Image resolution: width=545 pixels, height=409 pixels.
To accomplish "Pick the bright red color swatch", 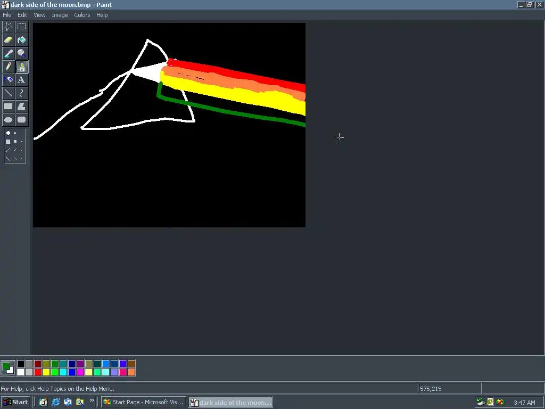I will pyautogui.click(x=38, y=372).
